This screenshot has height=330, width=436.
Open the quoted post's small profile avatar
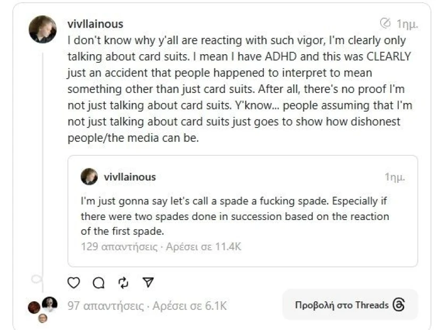(89, 176)
